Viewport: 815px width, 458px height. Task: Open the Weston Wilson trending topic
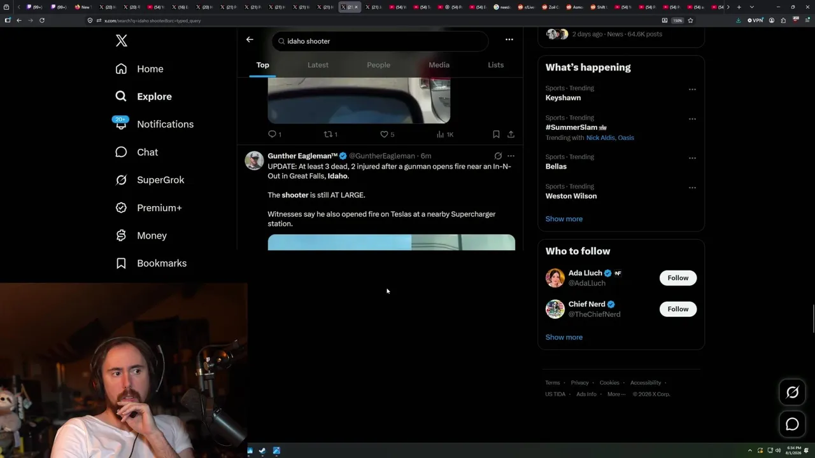[x=571, y=196]
